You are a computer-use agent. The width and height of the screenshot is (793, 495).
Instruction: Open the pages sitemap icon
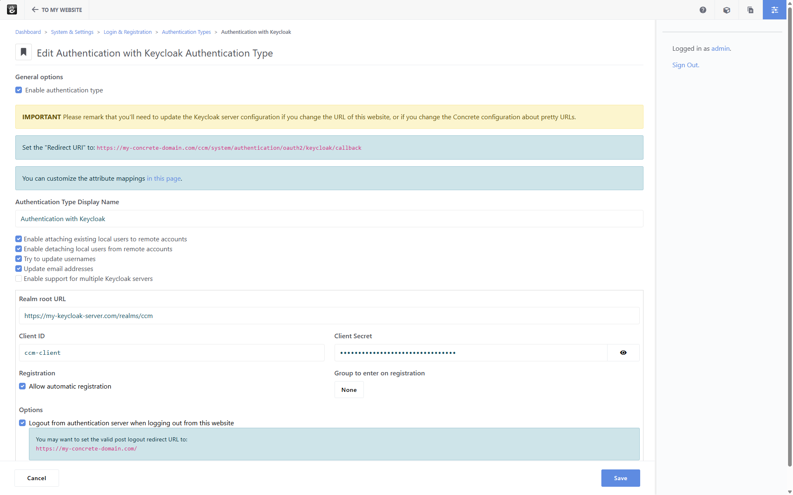[x=750, y=10]
